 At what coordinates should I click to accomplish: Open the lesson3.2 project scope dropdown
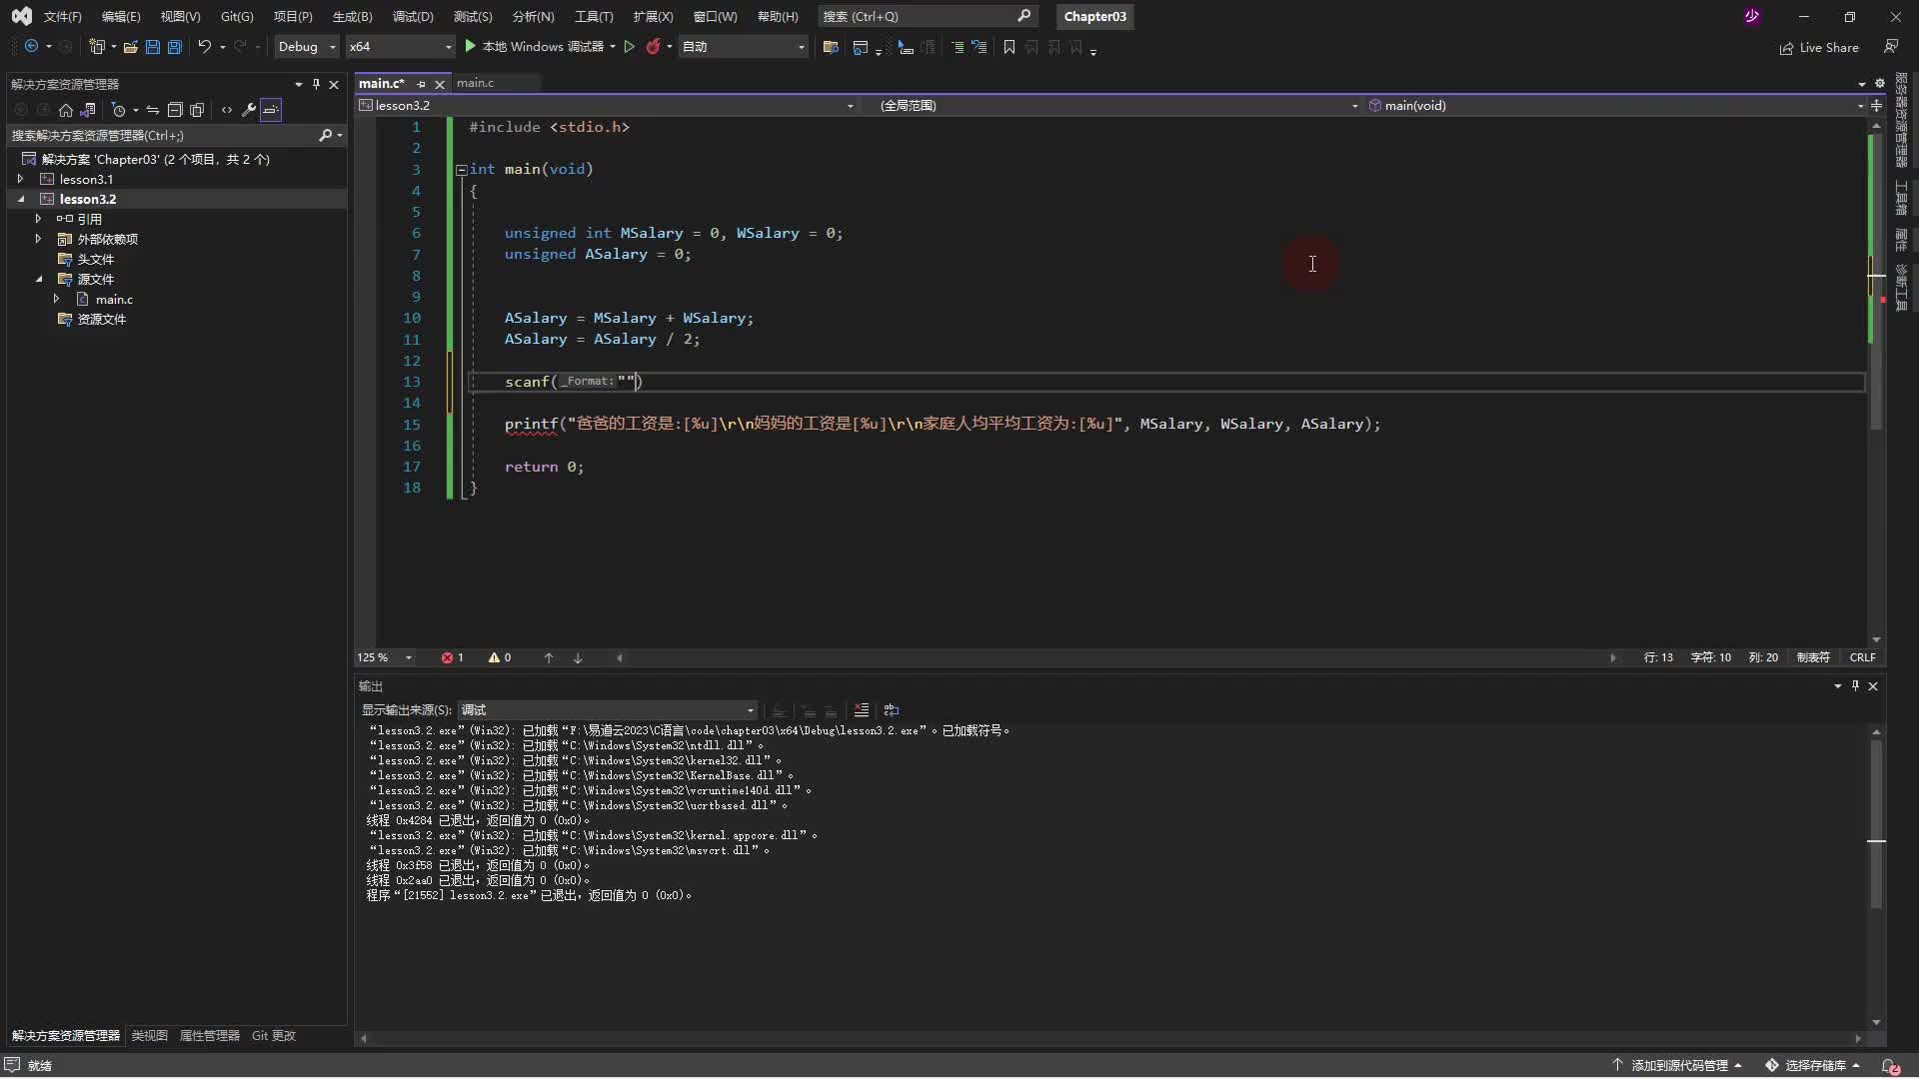pos(607,106)
